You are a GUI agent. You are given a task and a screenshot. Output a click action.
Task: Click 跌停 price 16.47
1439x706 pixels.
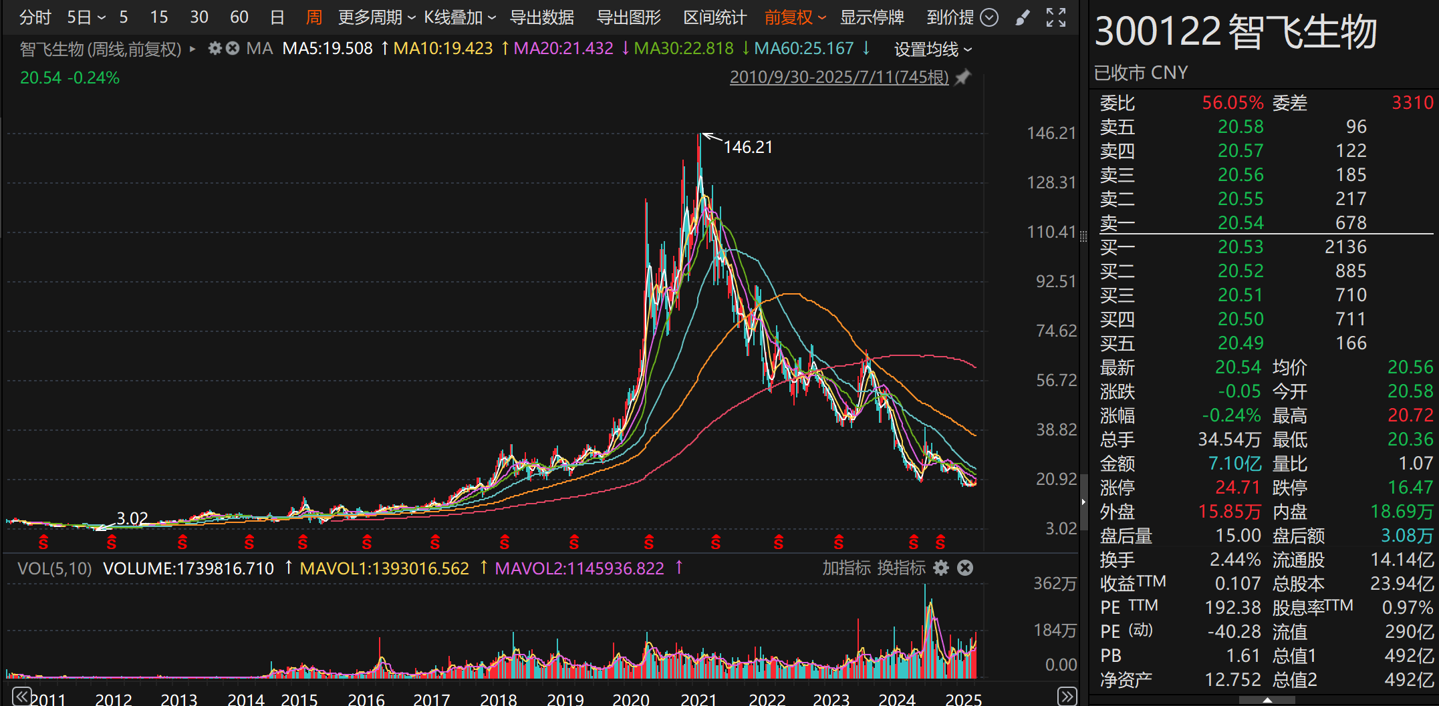[1410, 488]
